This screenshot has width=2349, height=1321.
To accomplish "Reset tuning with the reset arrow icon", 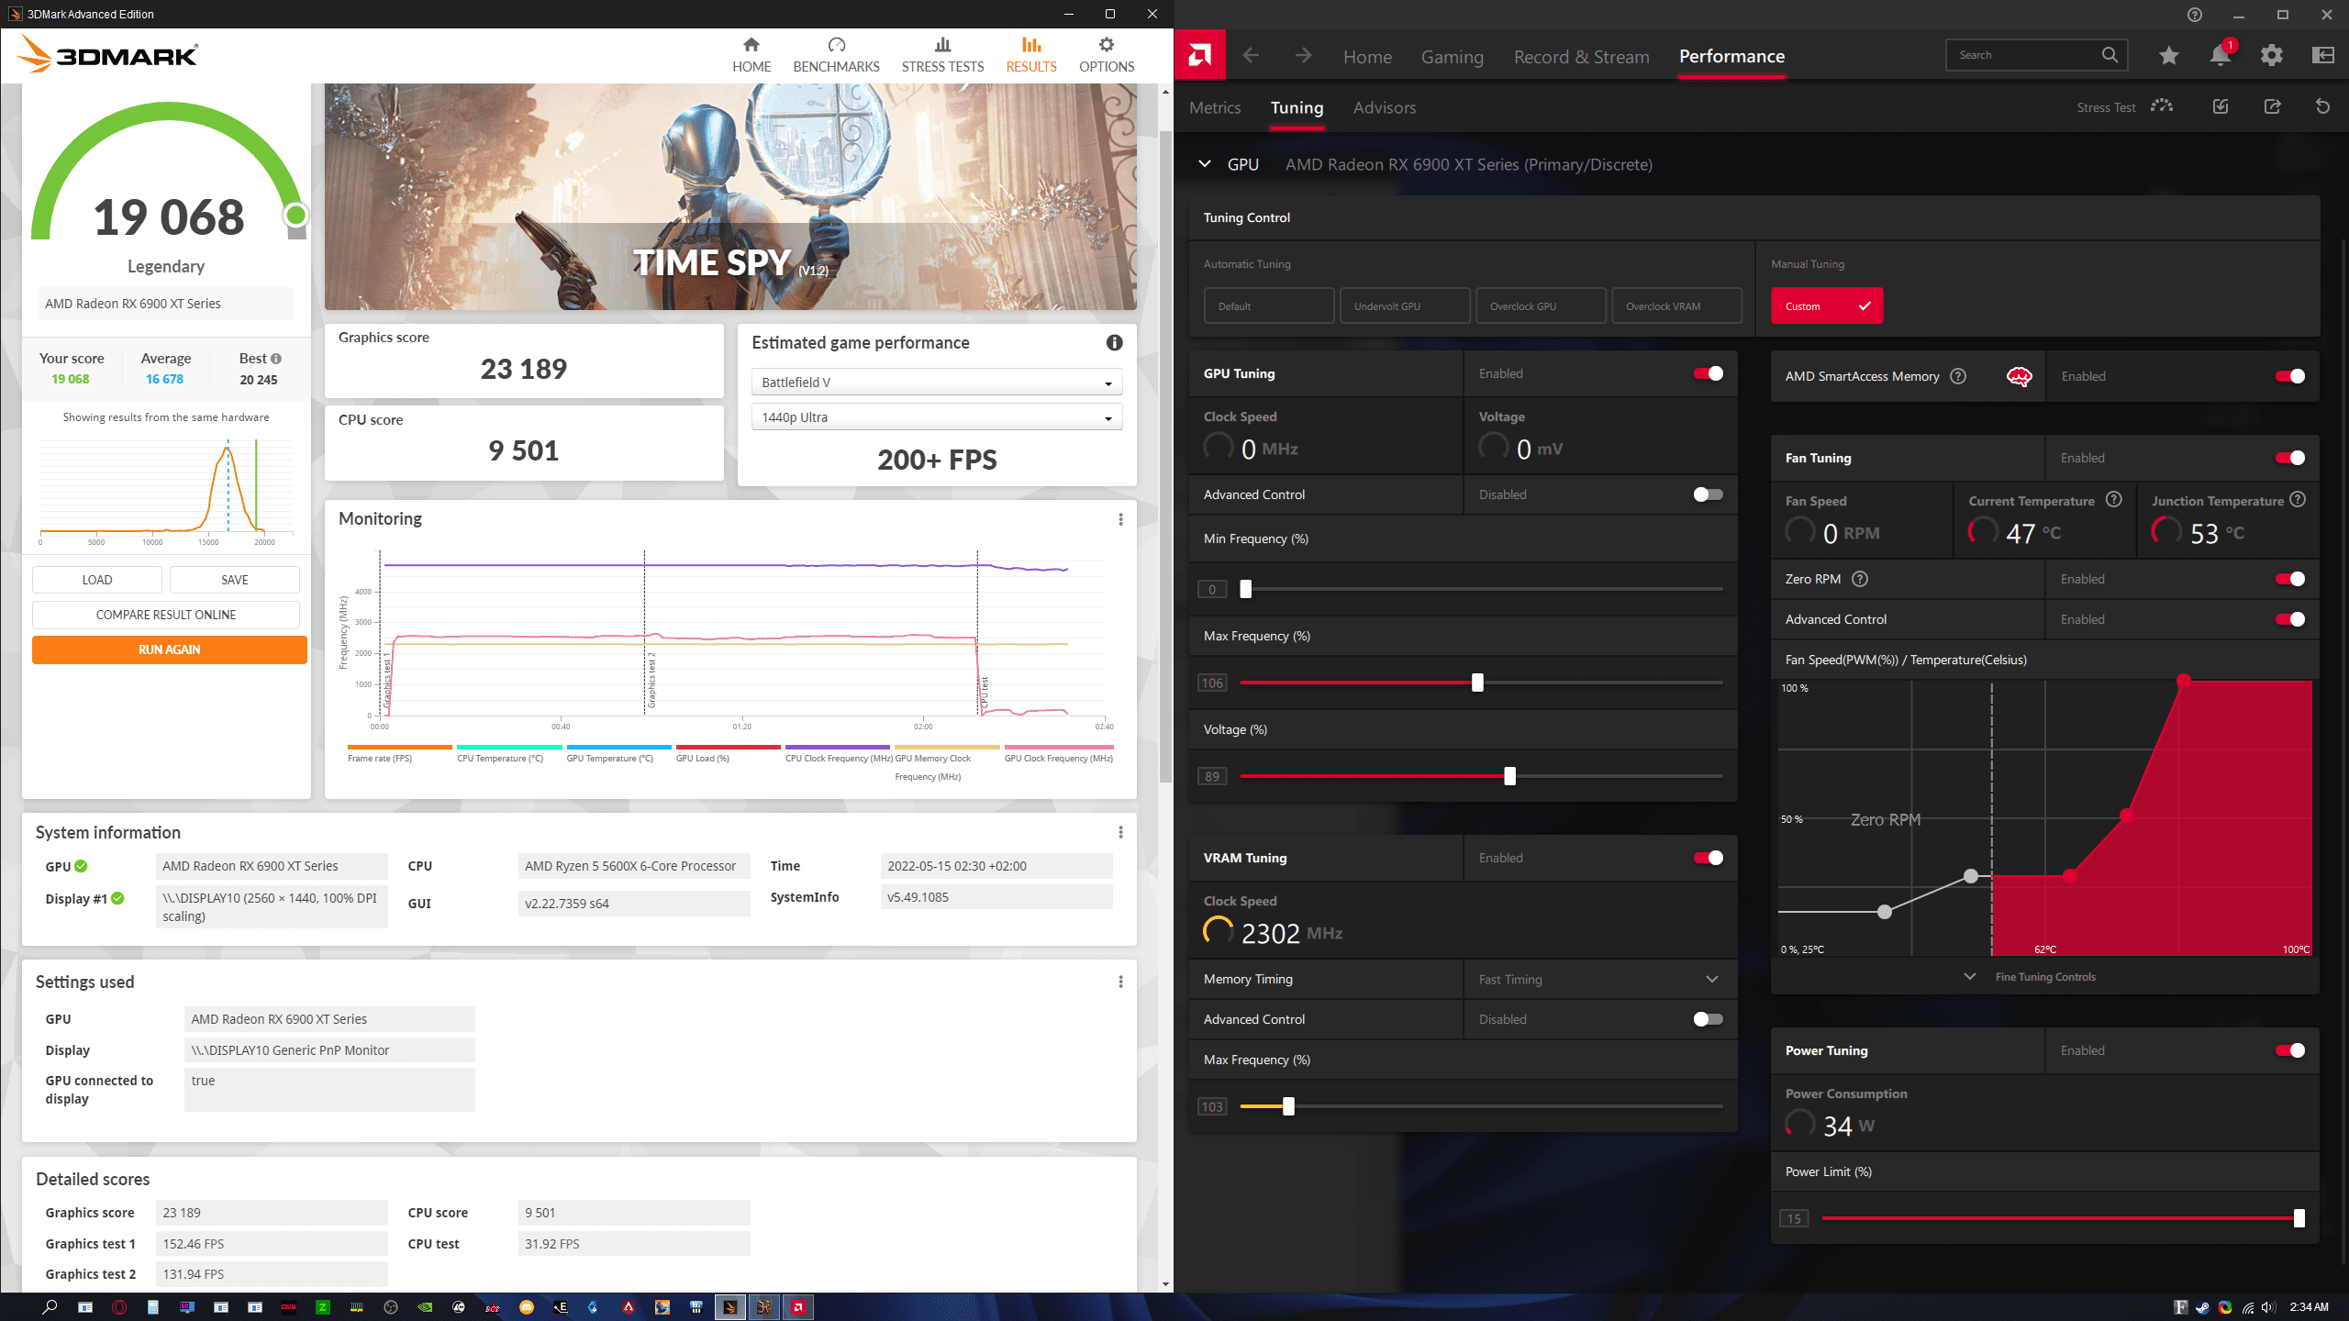I will coord(2322,106).
